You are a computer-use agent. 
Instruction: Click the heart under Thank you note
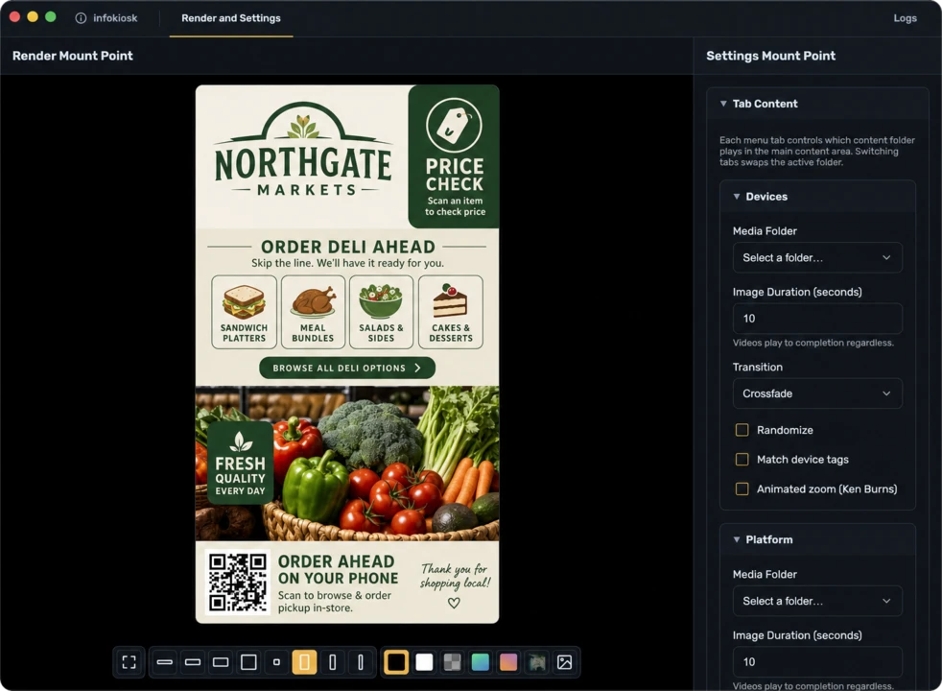tap(454, 602)
